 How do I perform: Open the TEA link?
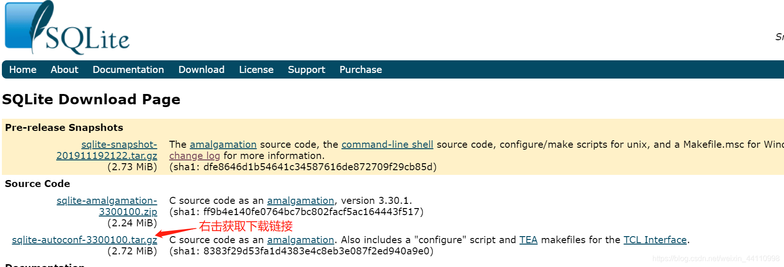point(528,240)
